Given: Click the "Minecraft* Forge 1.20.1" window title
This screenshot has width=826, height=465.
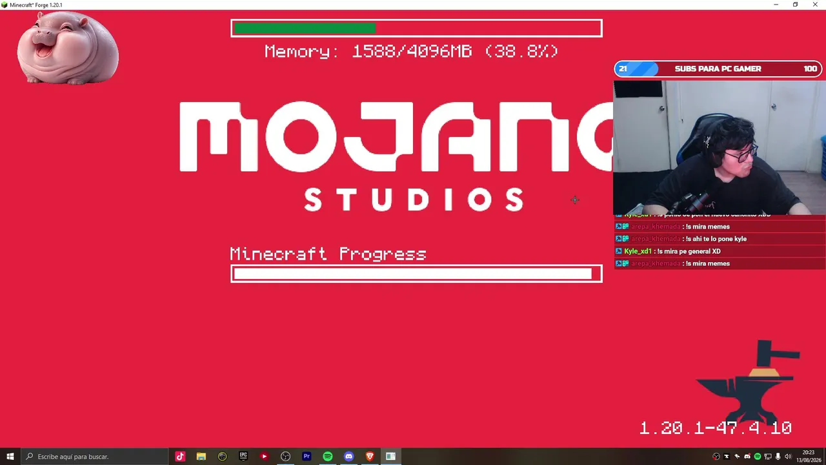Looking at the screenshot, I should [x=36, y=5].
